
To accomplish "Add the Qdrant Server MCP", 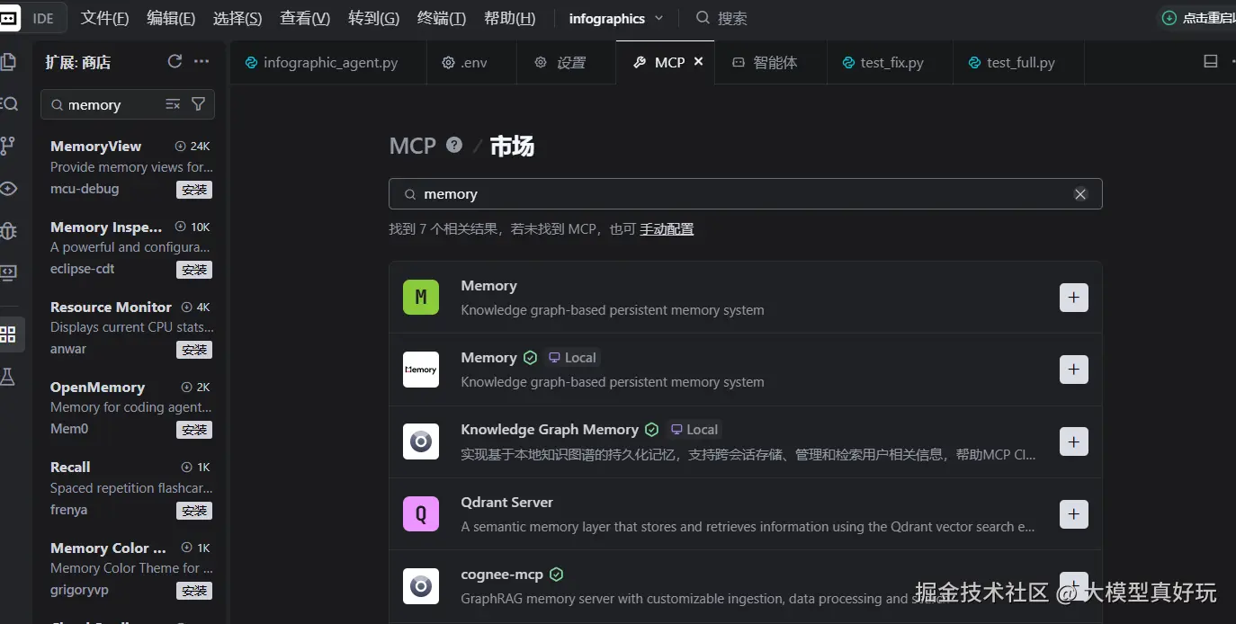I will pyautogui.click(x=1074, y=514).
